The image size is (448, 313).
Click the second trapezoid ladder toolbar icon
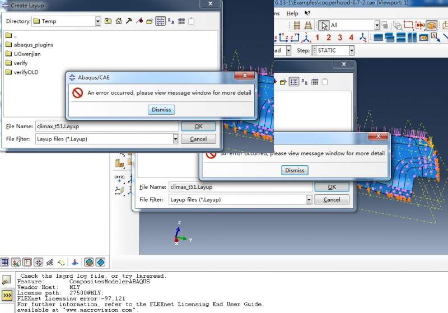pos(308,25)
